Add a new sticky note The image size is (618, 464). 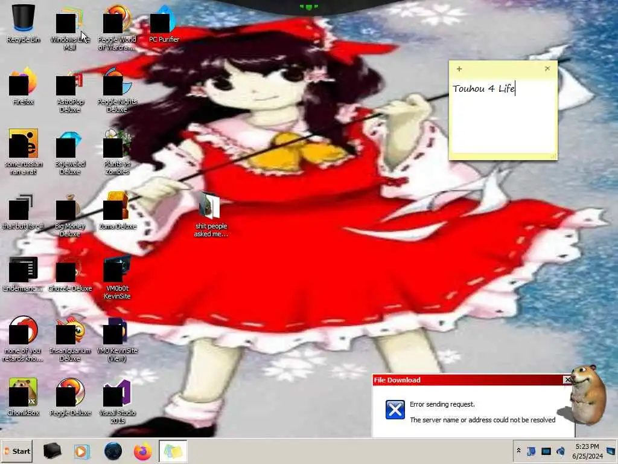(x=459, y=69)
